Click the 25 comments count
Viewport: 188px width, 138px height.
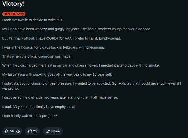(35, 131)
